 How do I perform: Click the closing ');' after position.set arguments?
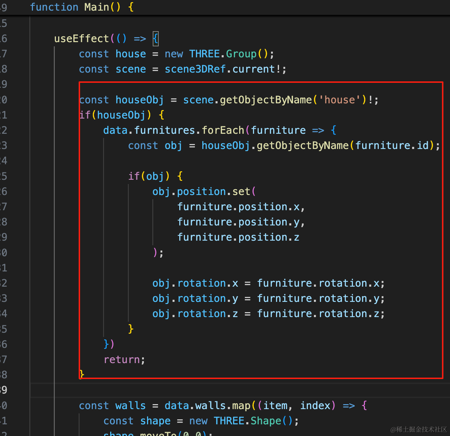[x=158, y=253]
